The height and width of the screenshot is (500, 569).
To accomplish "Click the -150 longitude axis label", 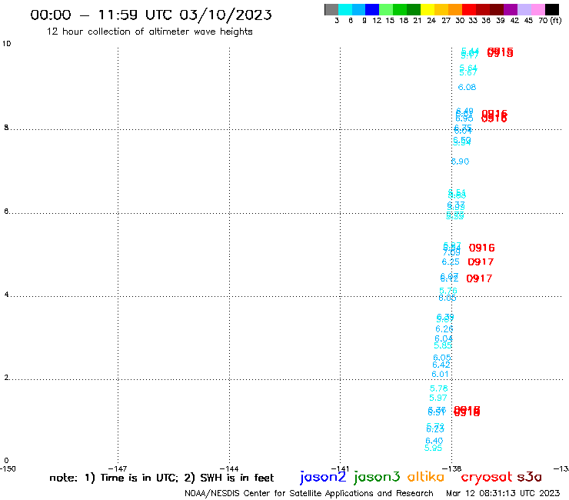I will [8, 468].
